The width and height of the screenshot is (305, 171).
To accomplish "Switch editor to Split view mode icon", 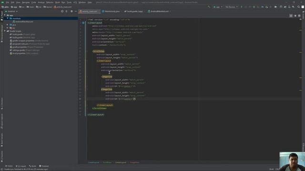I will pos(295,16).
